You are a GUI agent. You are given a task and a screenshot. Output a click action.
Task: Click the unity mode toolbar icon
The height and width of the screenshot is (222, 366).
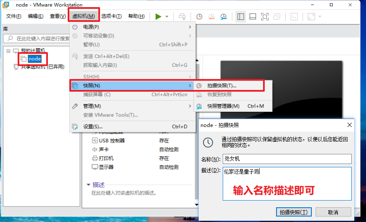point(277,16)
